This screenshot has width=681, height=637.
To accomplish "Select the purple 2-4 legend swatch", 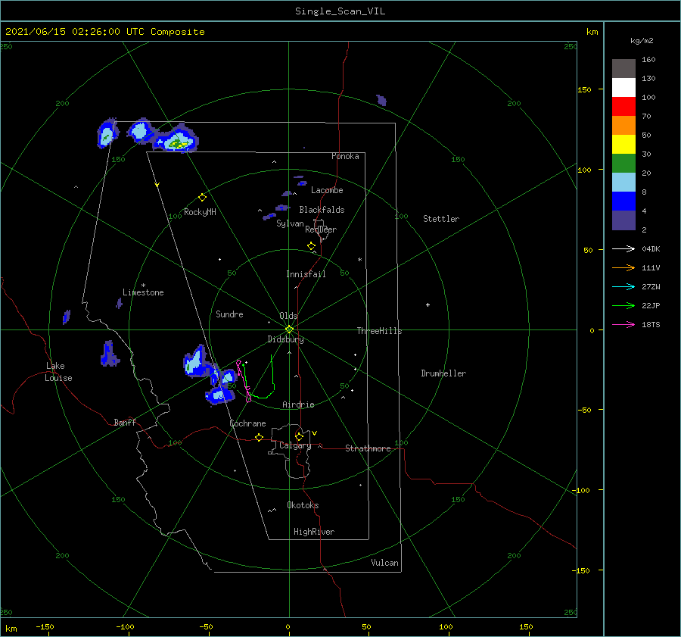I will pyautogui.click(x=623, y=220).
